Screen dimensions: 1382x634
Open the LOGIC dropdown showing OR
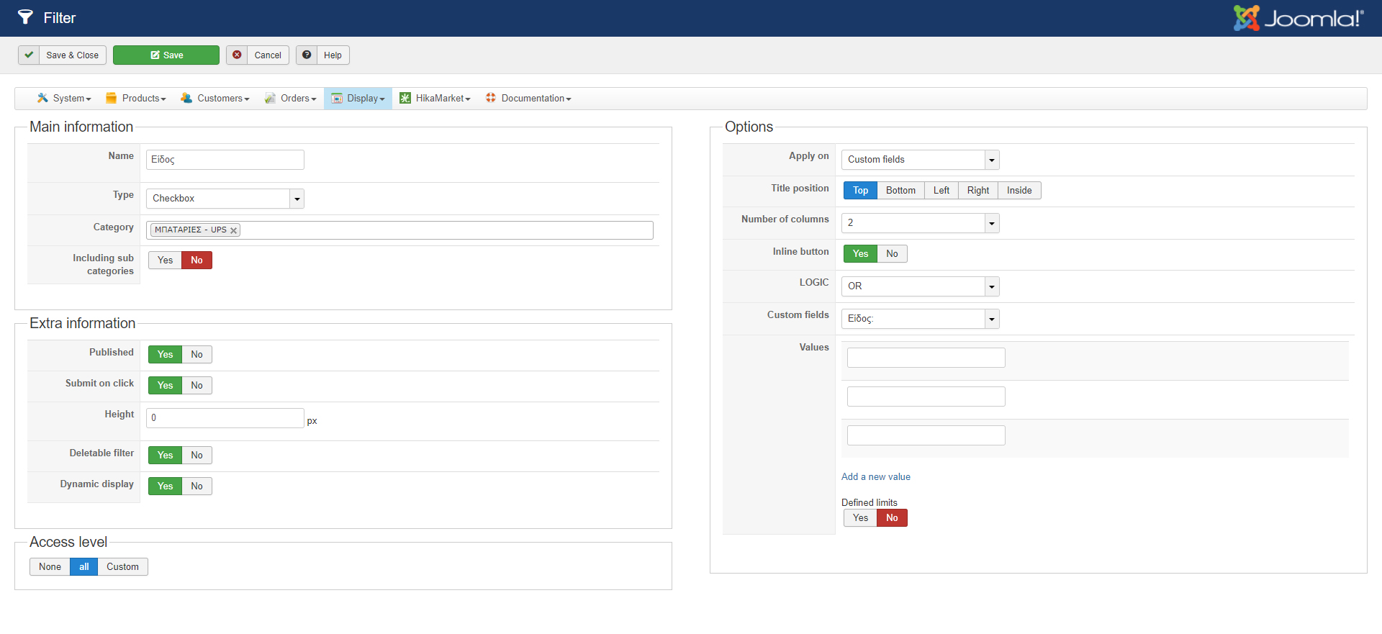click(x=921, y=286)
